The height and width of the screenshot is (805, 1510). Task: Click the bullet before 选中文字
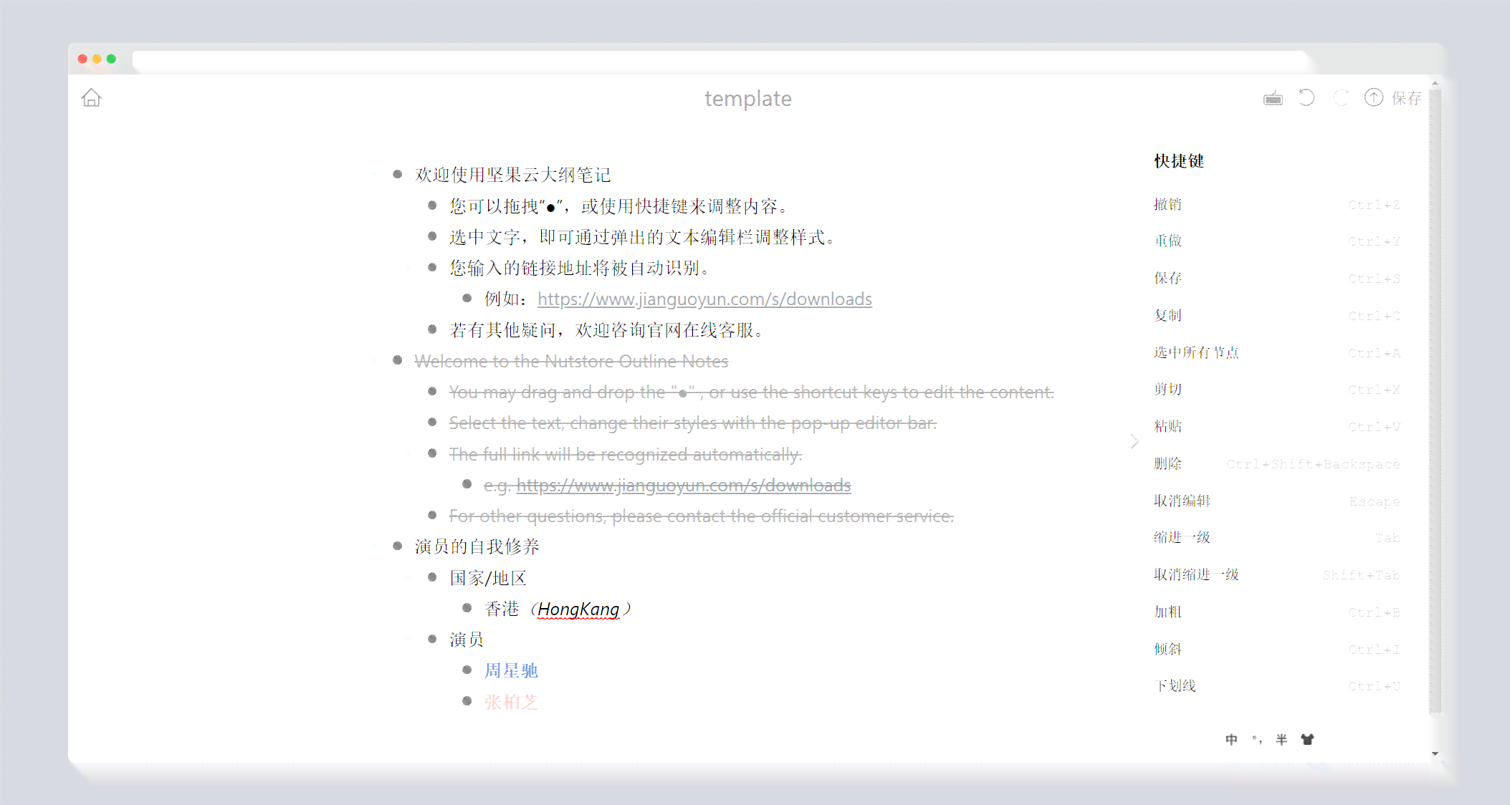(432, 236)
